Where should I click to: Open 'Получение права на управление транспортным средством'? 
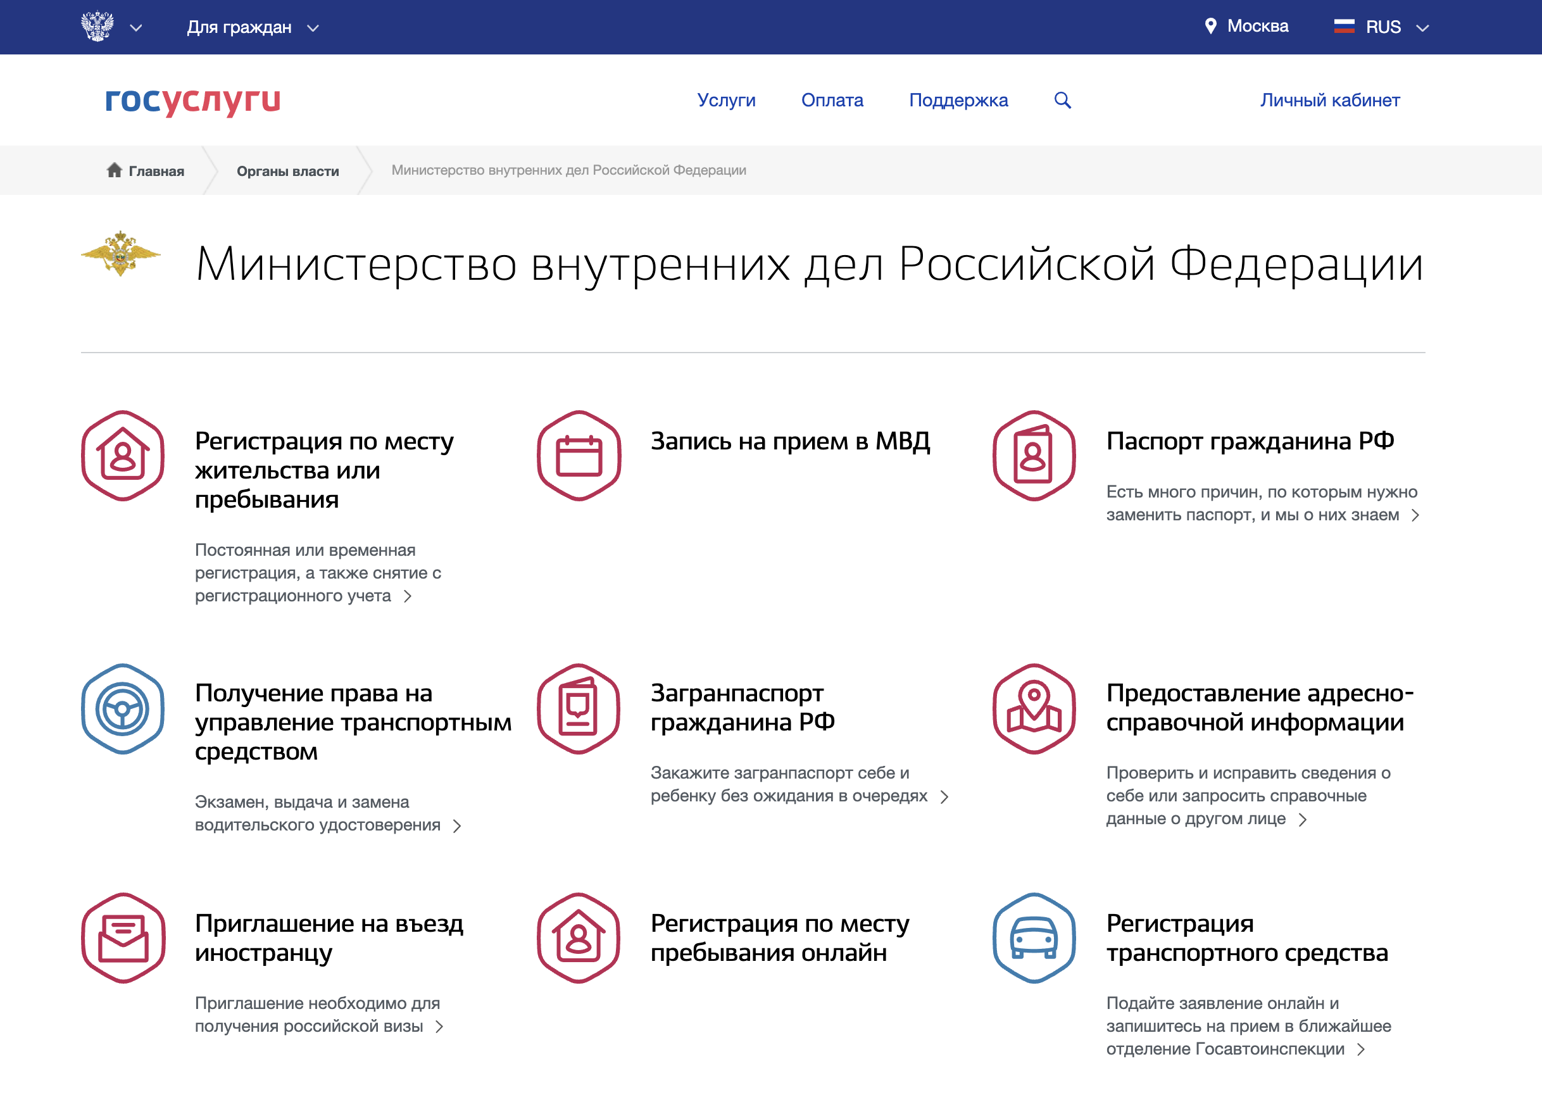point(353,722)
